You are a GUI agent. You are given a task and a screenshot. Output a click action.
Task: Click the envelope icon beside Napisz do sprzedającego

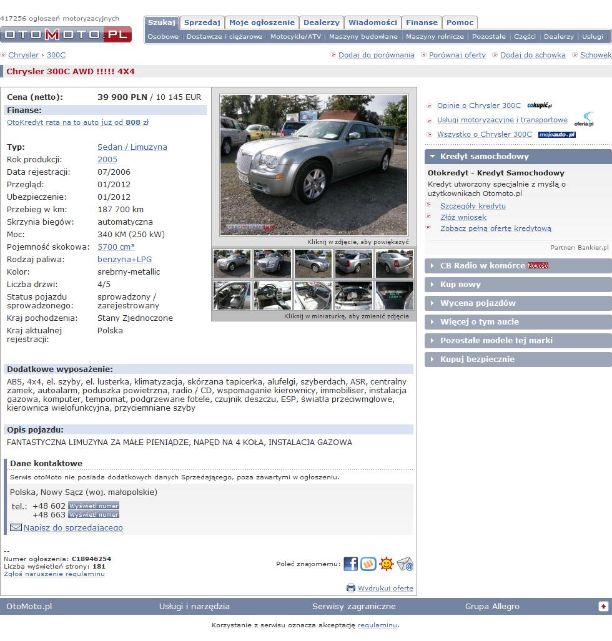coord(16,527)
